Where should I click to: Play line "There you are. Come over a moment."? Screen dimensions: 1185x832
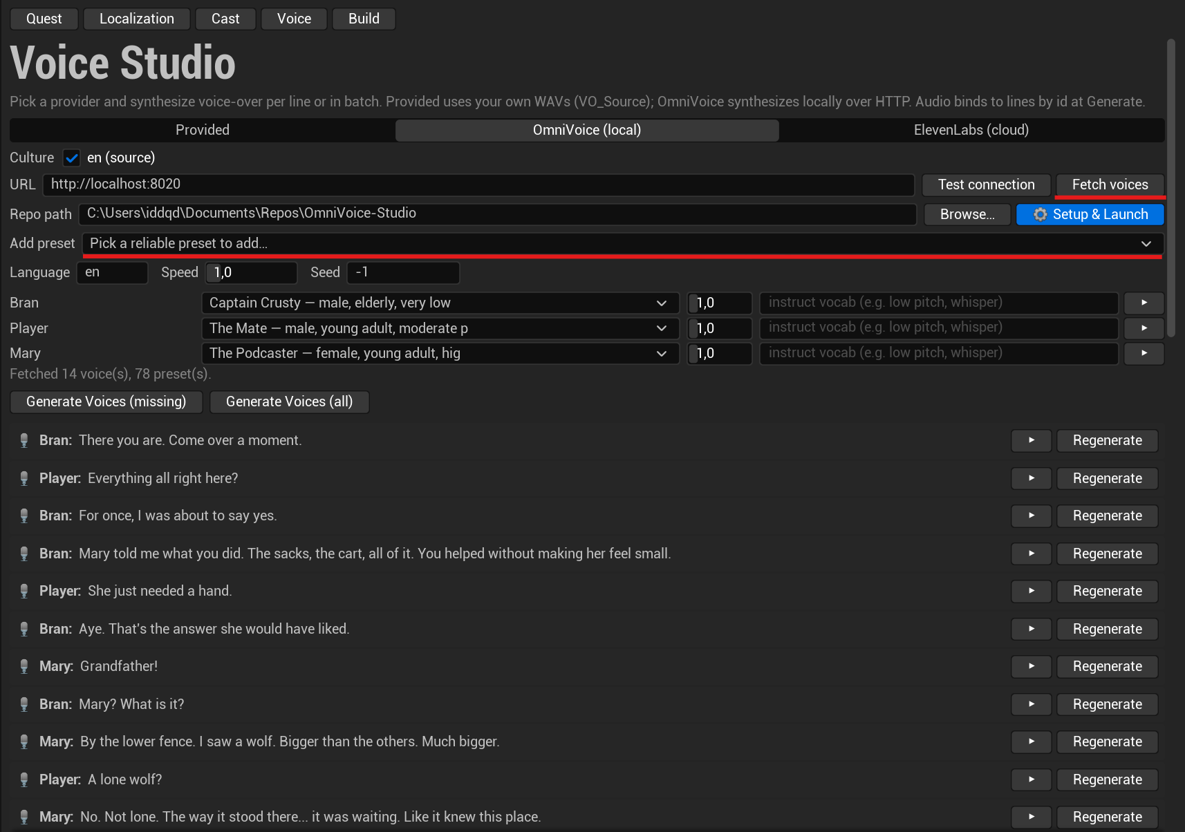pyautogui.click(x=1031, y=440)
